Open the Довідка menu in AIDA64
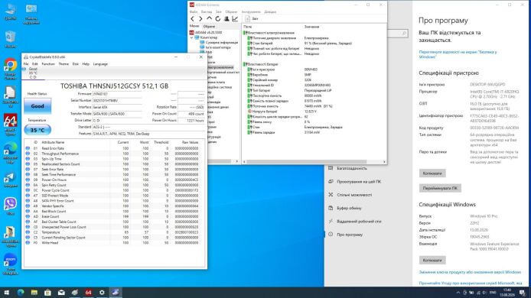Image resolution: width=531 pixels, height=298 pixels. click(x=270, y=11)
